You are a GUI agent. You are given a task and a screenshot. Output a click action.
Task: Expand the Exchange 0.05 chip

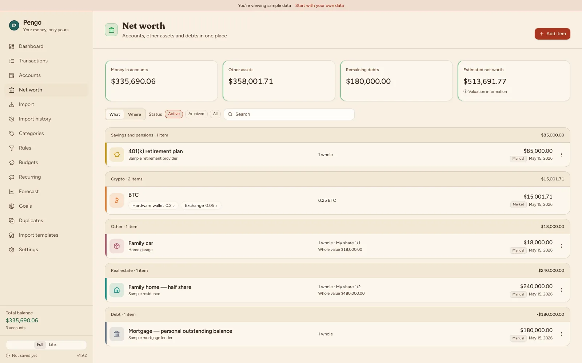pos(201,205)
